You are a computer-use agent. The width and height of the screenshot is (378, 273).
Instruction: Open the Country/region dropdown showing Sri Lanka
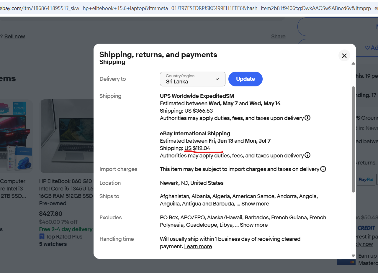pyautogui.click(x=193, y=79)
